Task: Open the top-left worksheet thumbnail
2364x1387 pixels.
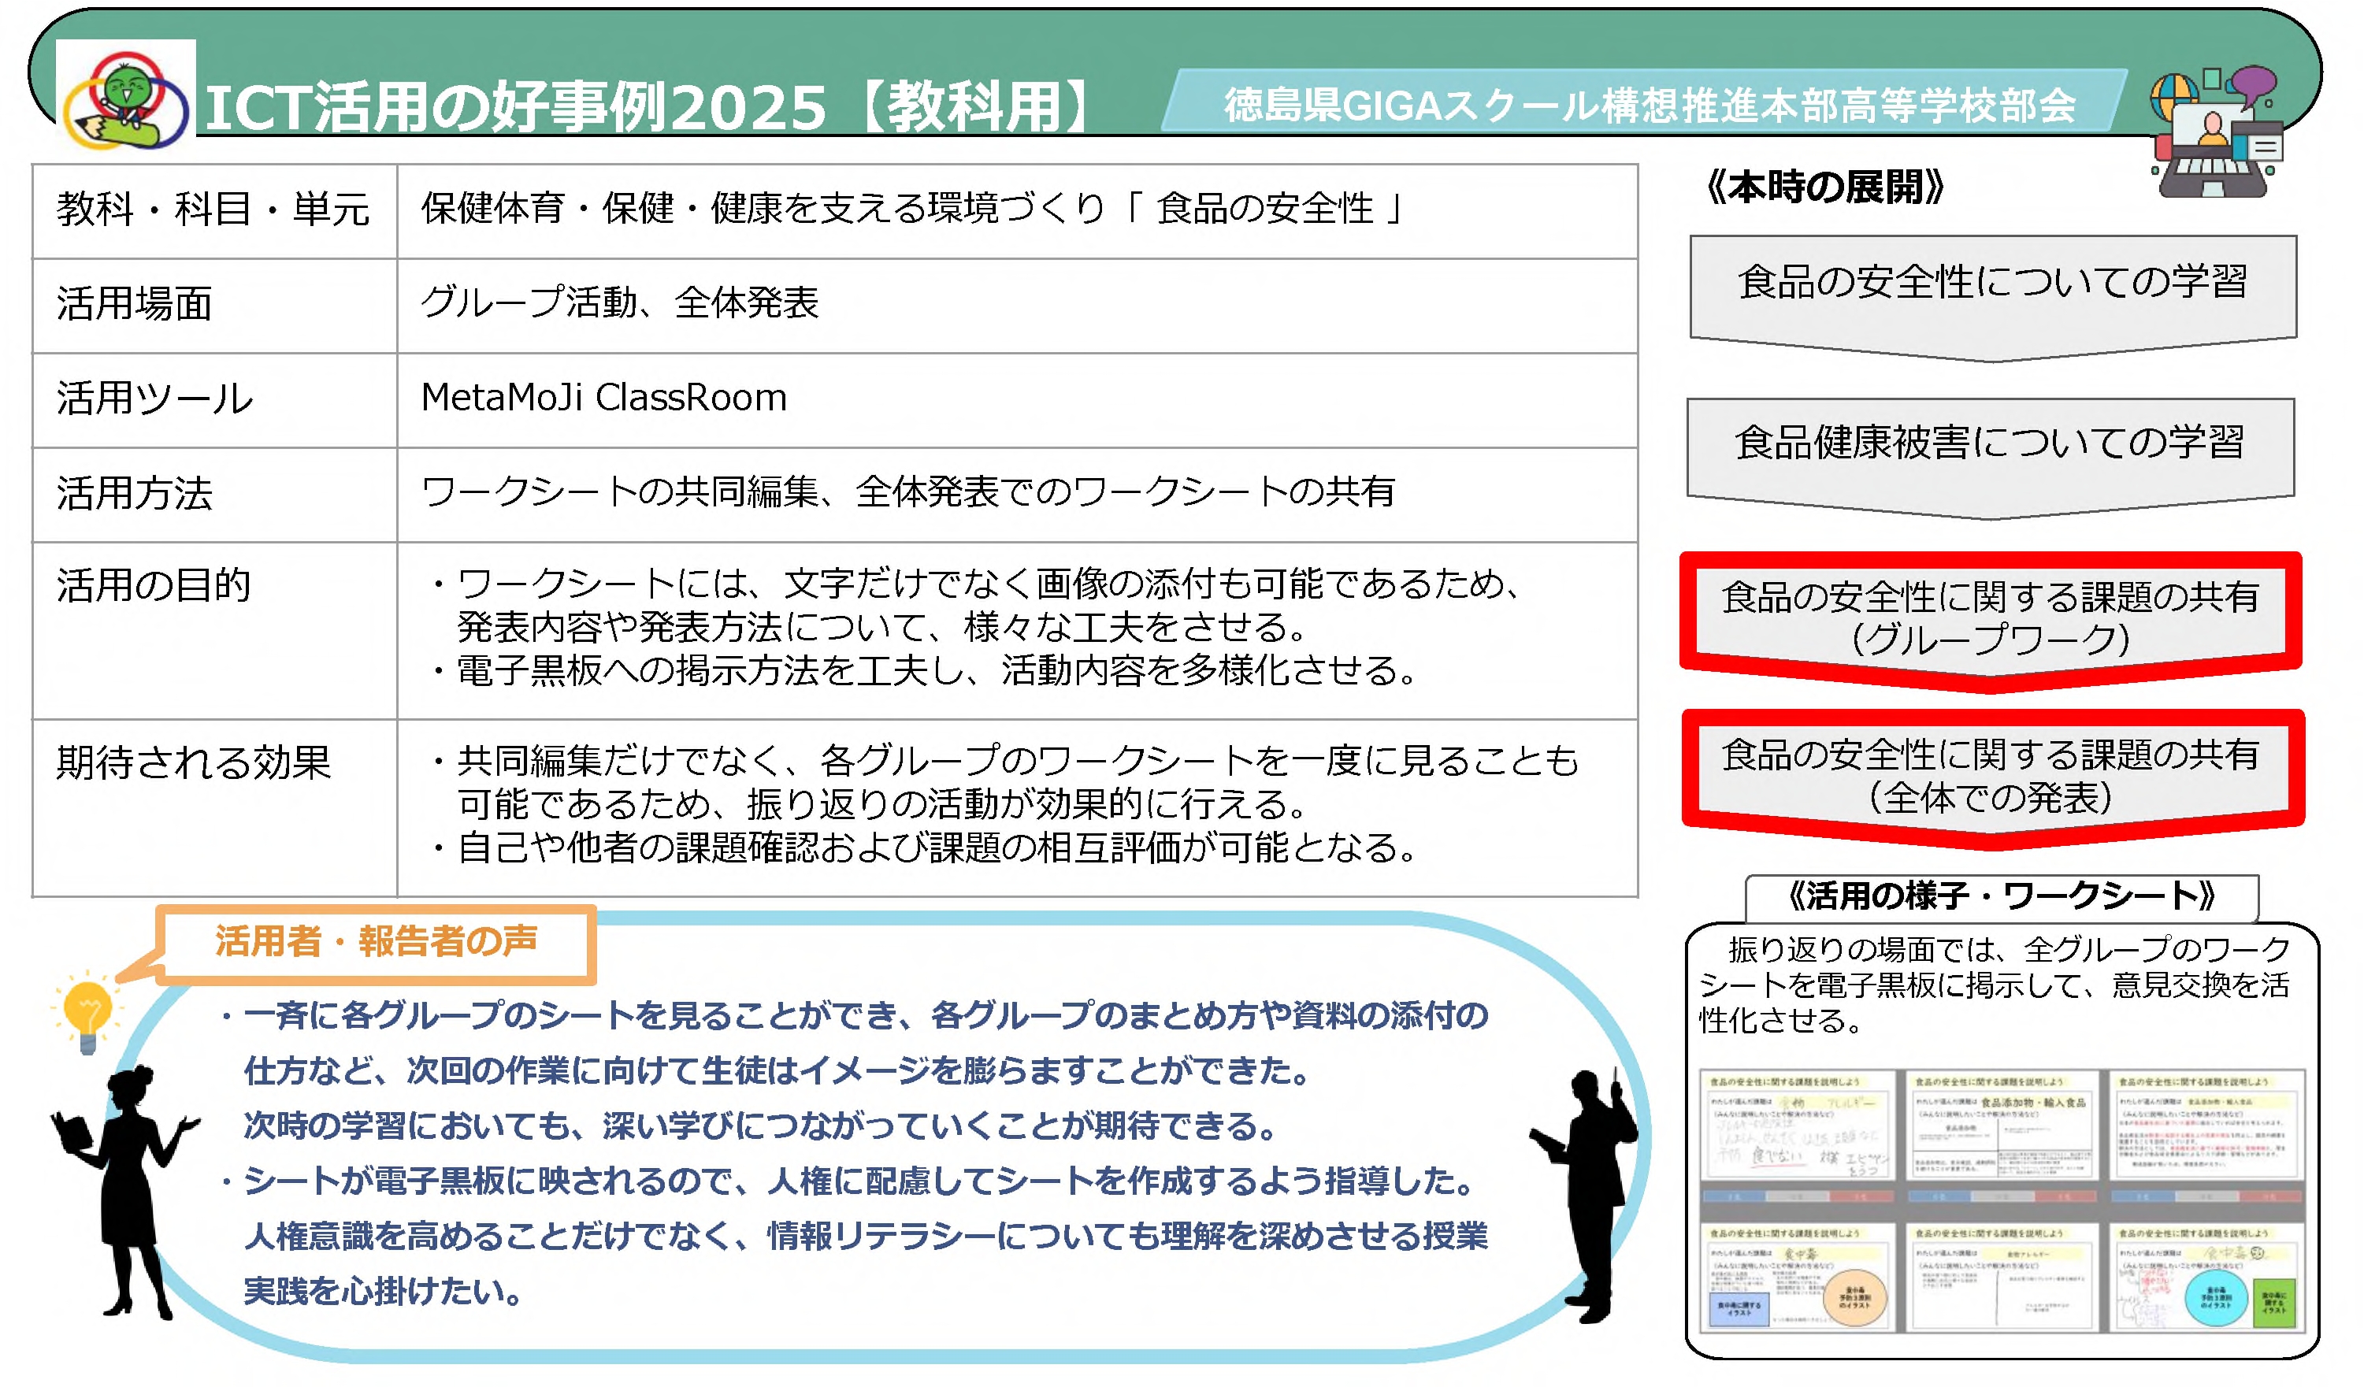Action: [x=1798, y=1127]
